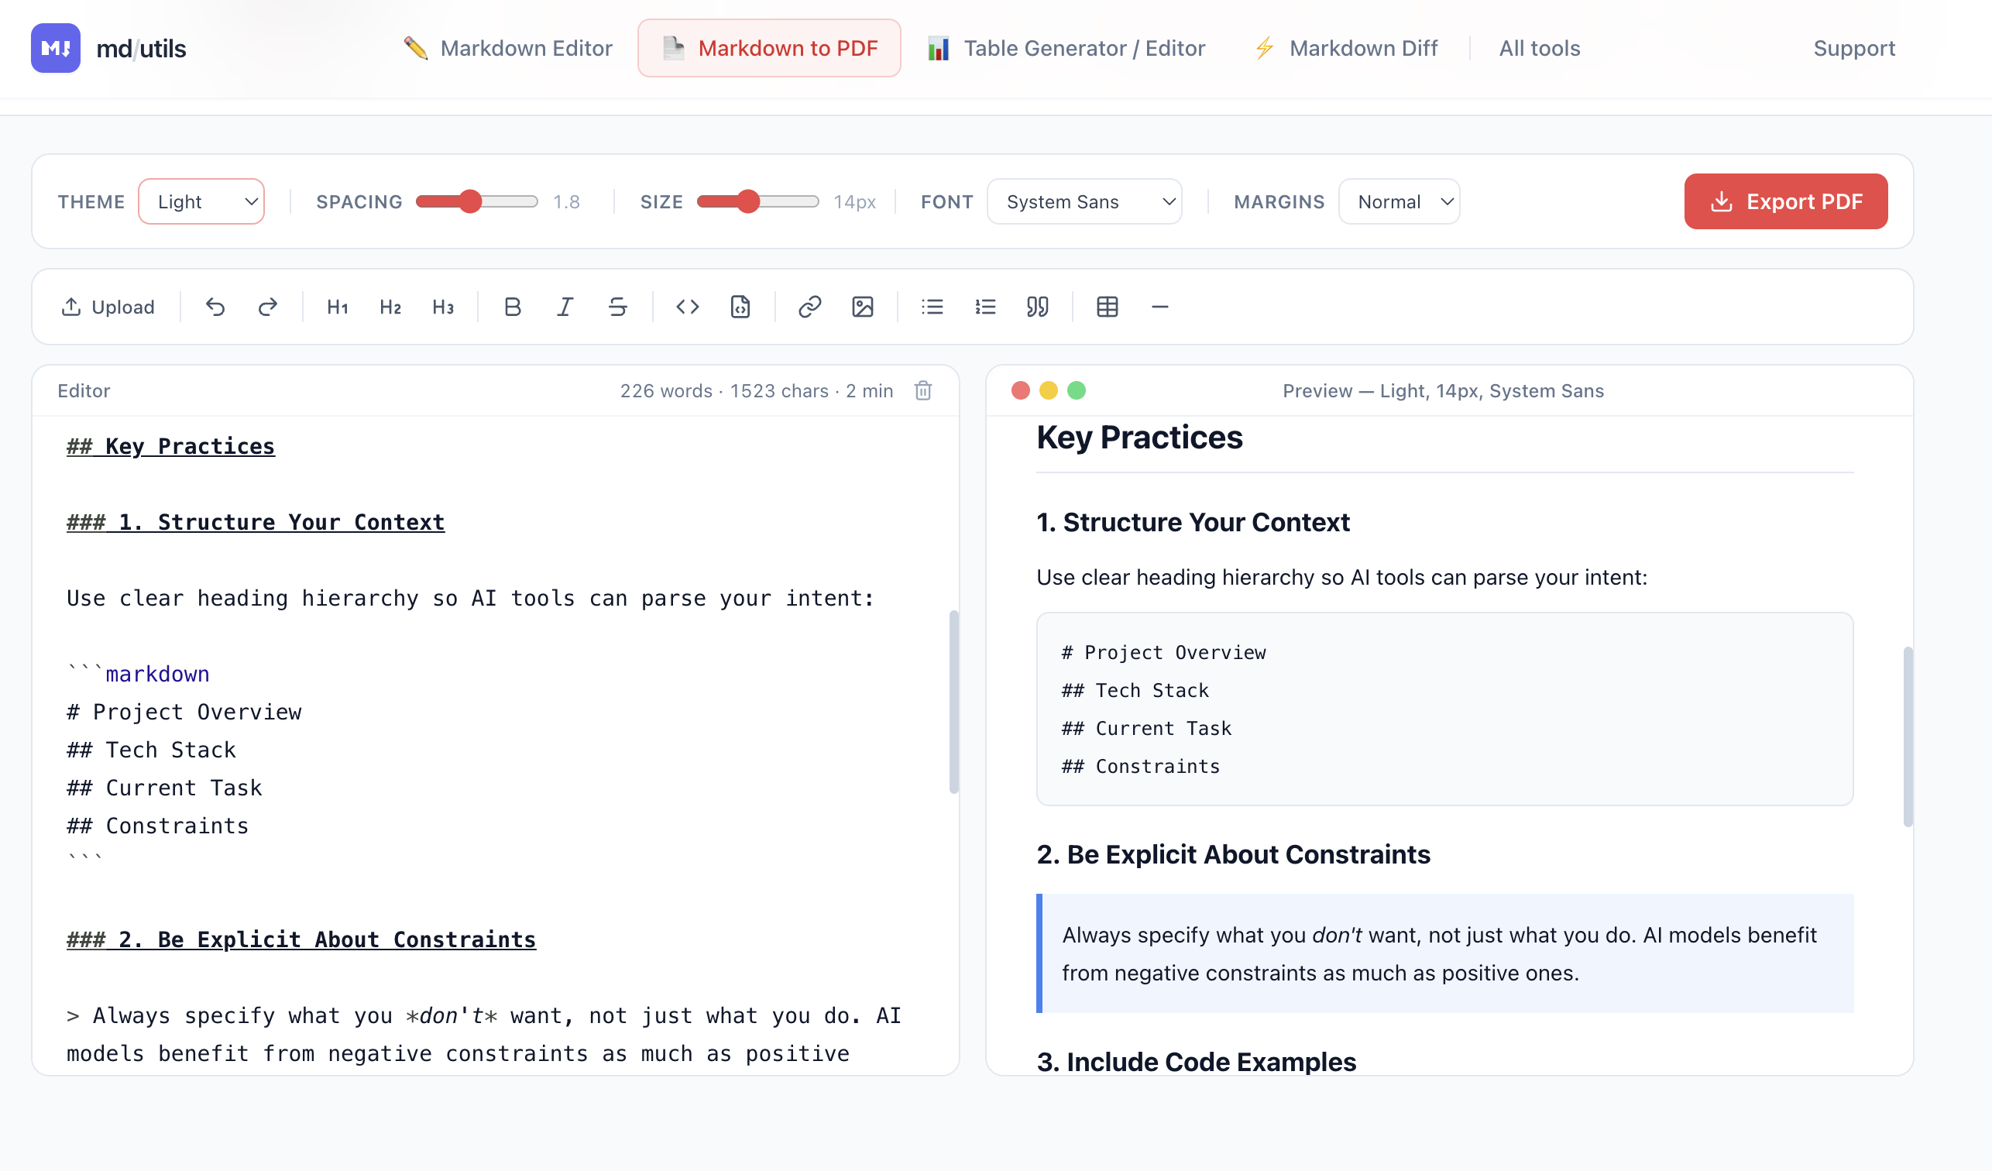Insert a hyperlink
The image size is (1992, 1171).
coord(809,307)
